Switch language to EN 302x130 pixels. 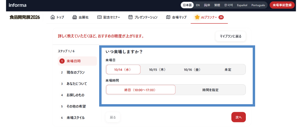coord(198,5)
